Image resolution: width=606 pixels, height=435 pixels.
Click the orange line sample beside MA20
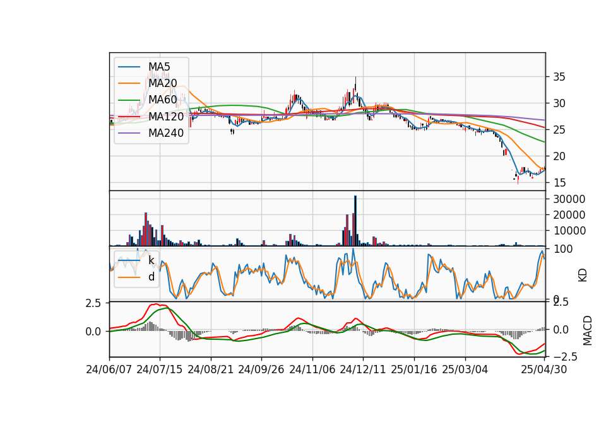[129, 83]
